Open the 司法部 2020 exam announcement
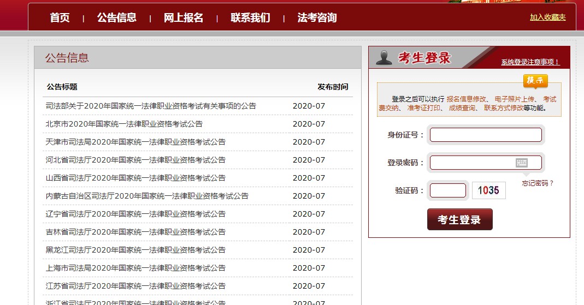Image resolution: width=584 pixels, height=305 pixels. (x=151, y=106)
